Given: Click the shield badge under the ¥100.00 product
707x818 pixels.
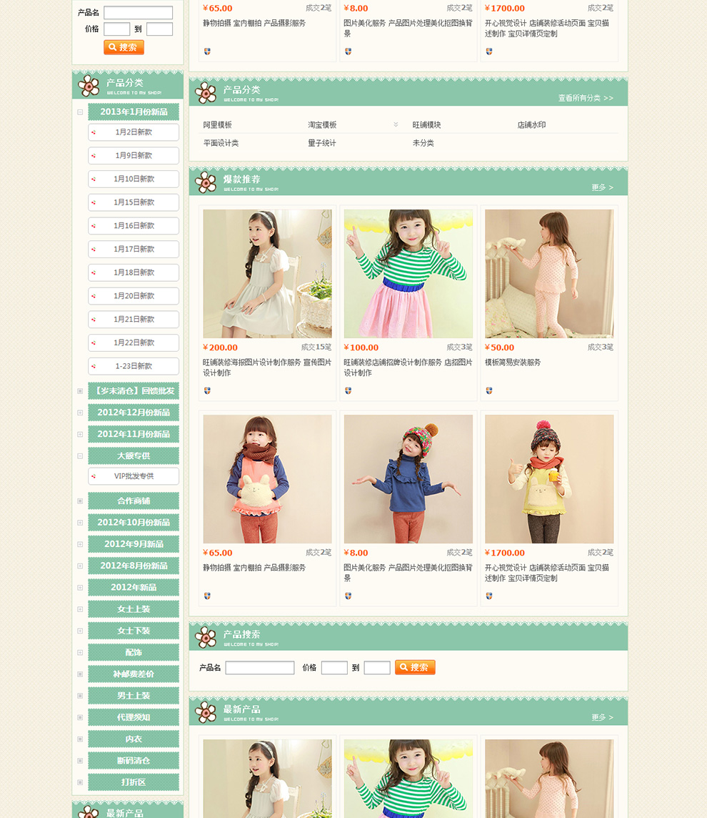Looking at the screenshot, I should [x=348, y=390].
